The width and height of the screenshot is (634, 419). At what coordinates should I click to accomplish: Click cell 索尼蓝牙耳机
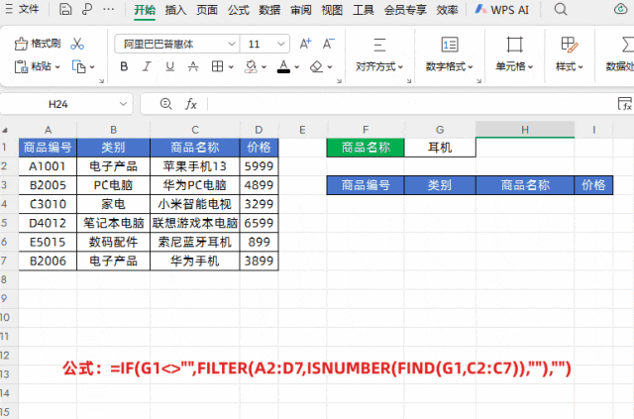(x=195, y=242)
